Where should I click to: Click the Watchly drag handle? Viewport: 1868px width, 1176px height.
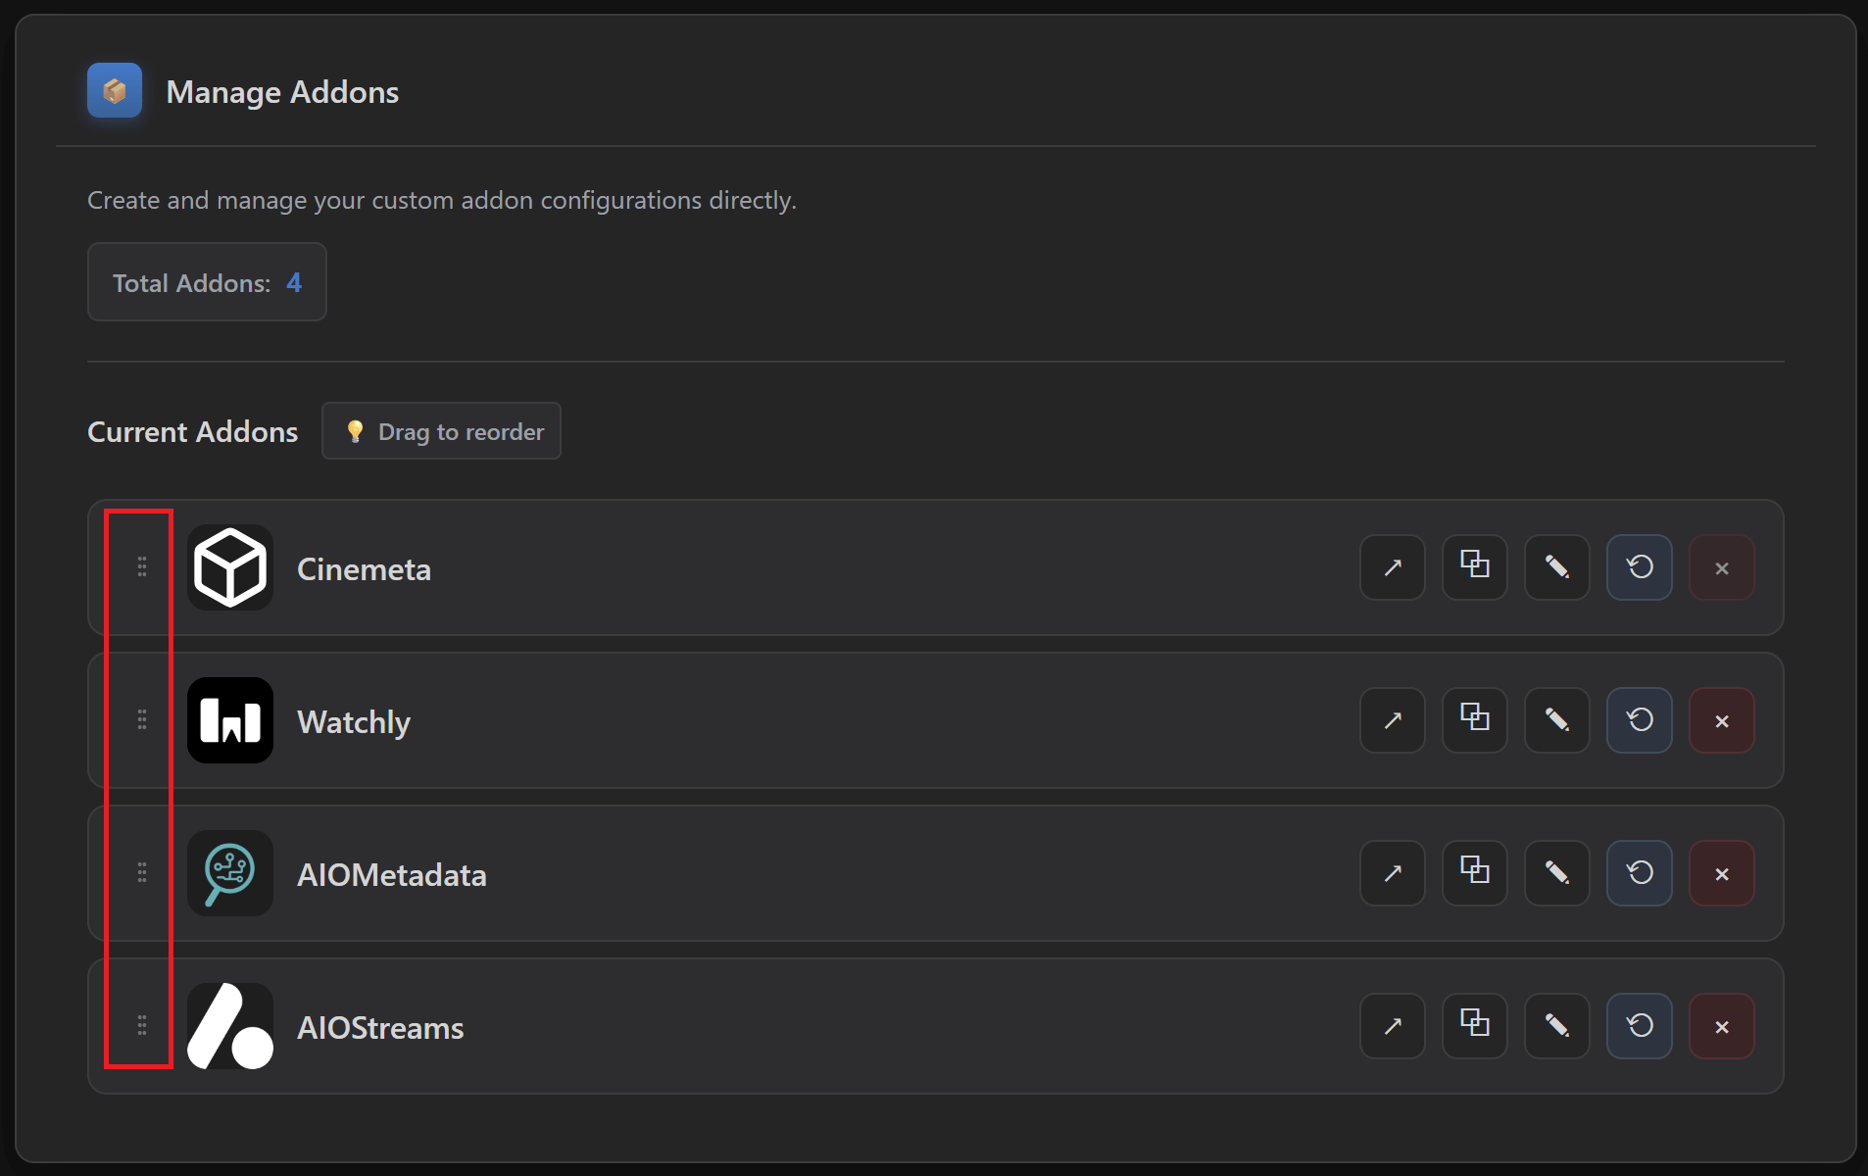141,720
